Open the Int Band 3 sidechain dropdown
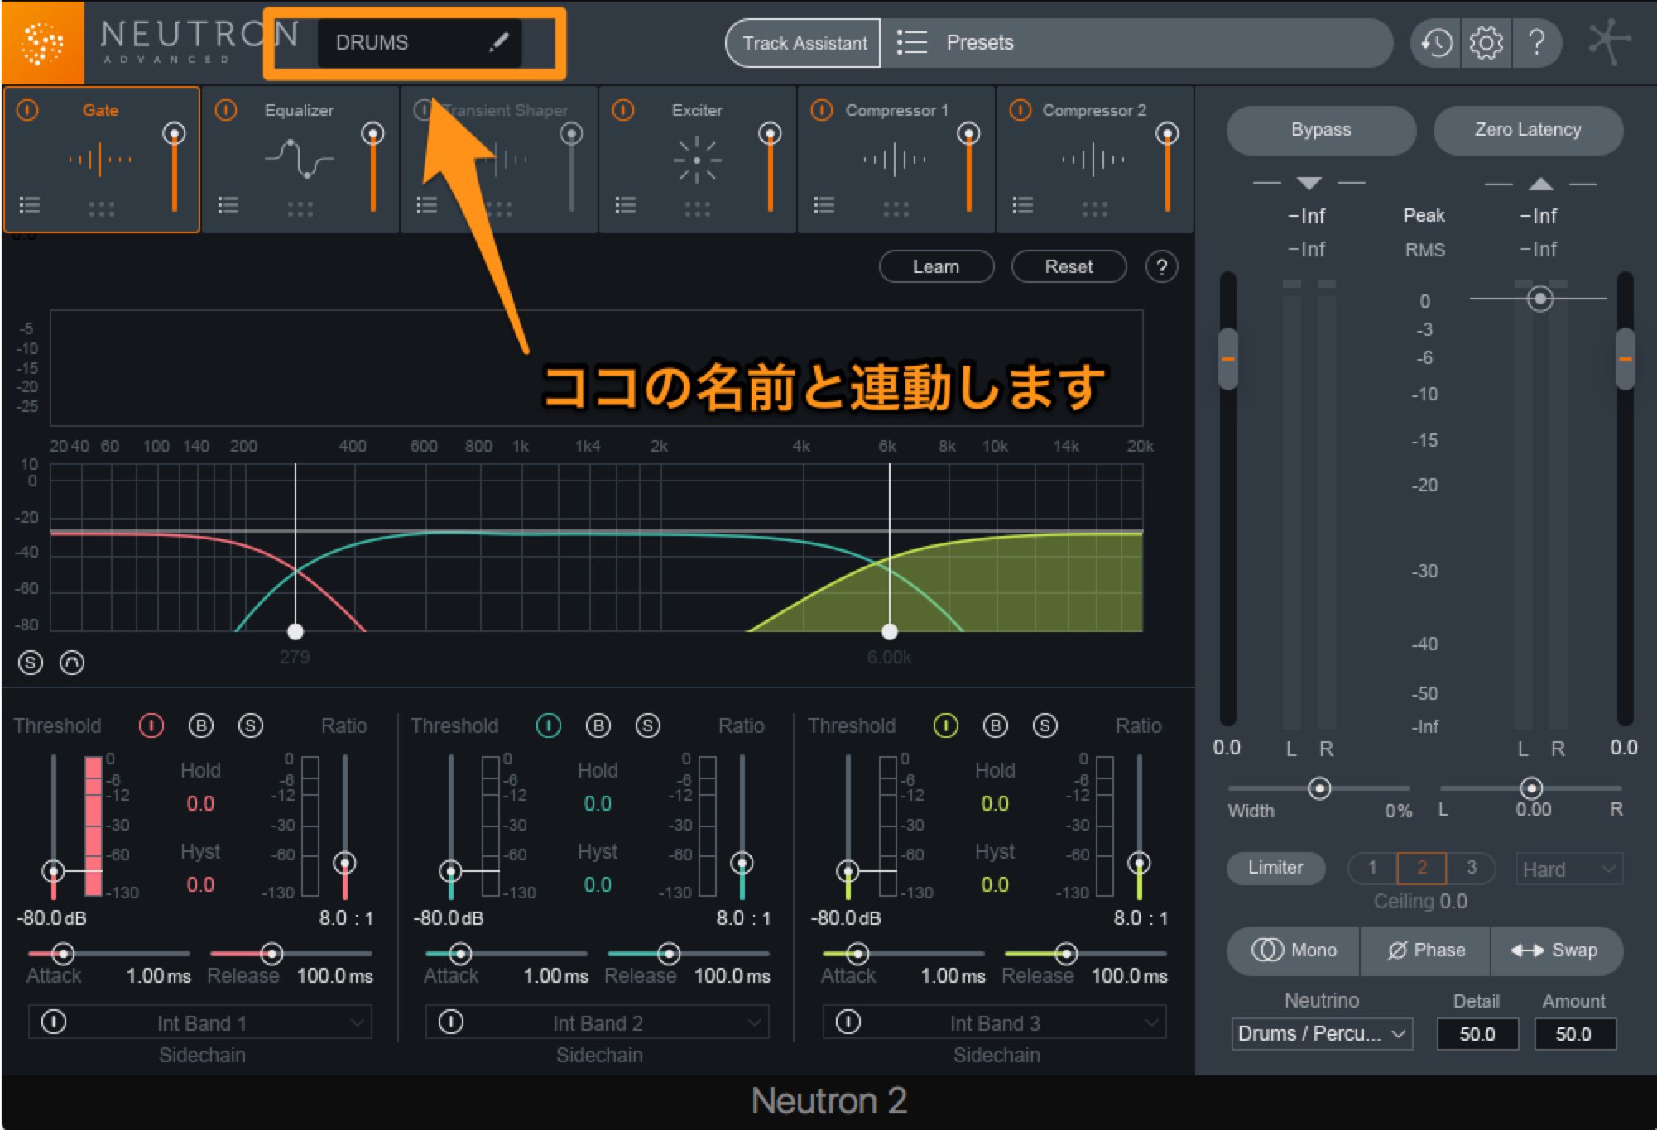This screenshot has height=1130, width=1657. tap(995, 1022)
